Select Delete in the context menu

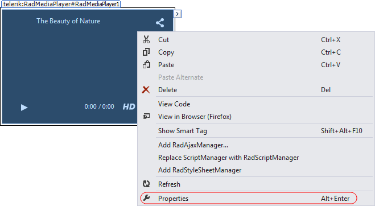point(256,90)
